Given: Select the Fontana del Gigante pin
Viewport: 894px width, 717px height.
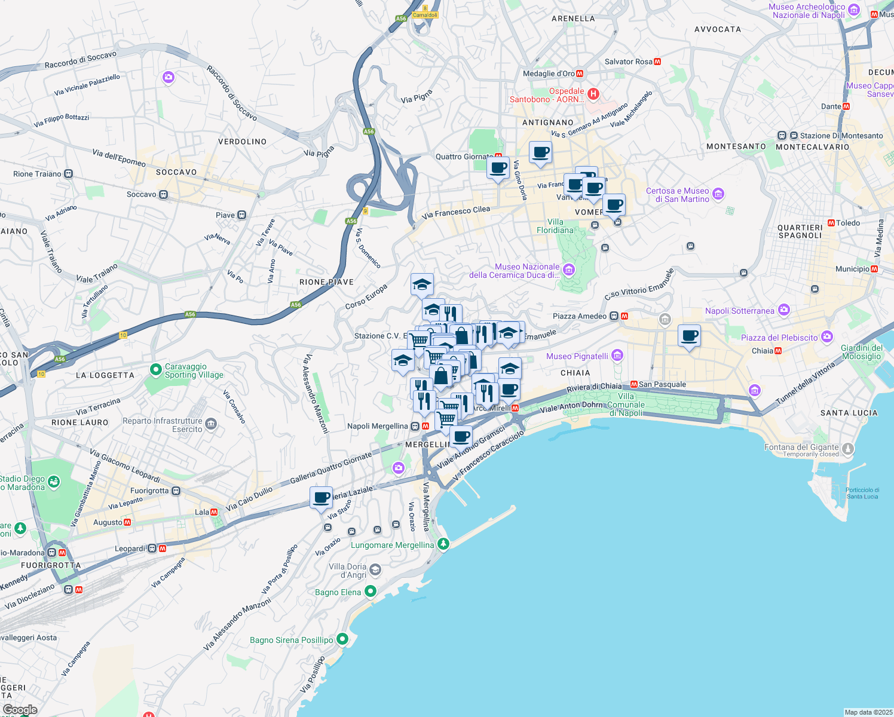Looking at the screenshot, I should tap(847, 448).
